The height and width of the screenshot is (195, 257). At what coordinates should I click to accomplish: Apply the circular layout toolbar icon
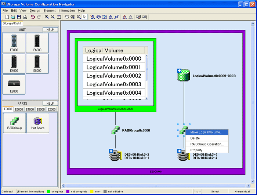click(x=98, y=17)
